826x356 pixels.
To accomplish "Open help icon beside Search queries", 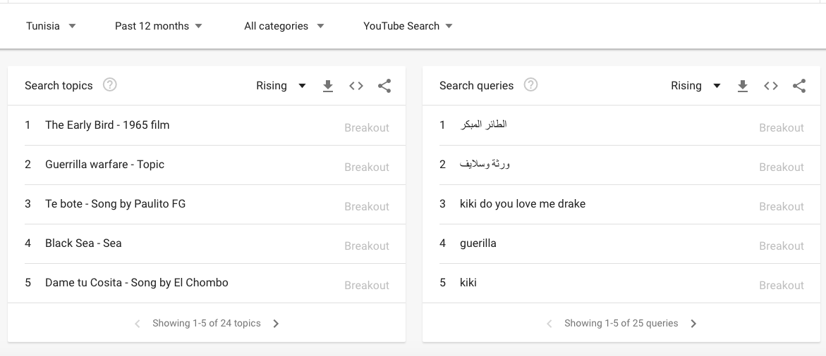I will (x=530, y=84).
